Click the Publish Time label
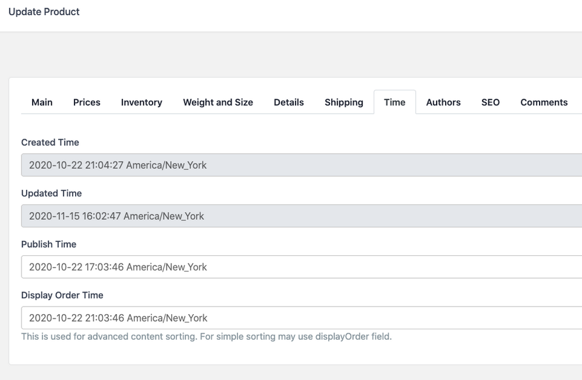Viewport: 582px width, 380px height. (49, 244)
